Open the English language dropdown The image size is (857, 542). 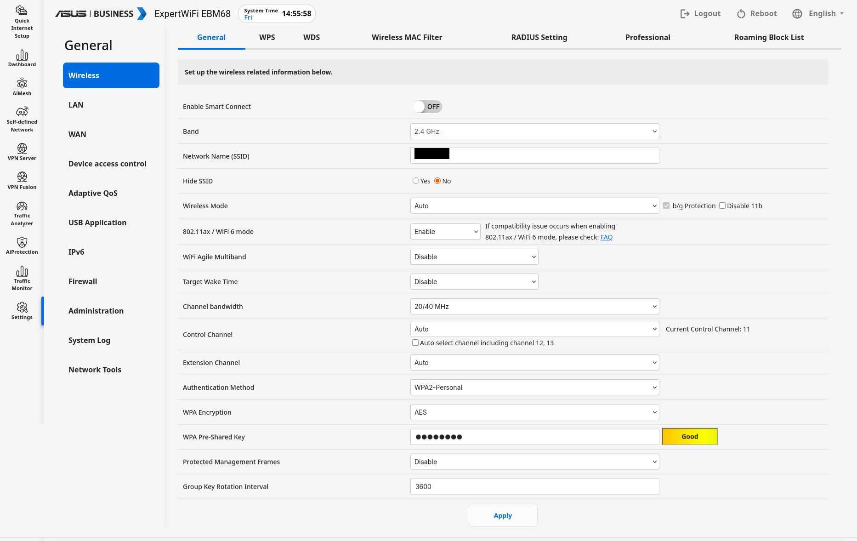point(826,14)
